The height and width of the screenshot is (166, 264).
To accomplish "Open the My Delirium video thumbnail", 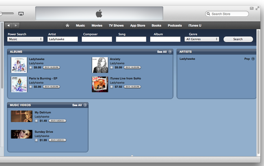I will [x=22, y=116].
